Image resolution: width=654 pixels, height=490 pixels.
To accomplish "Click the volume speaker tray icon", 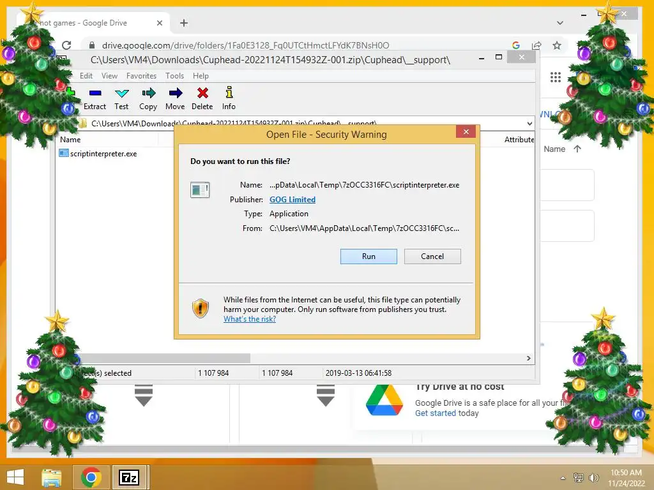I will 593,477.
